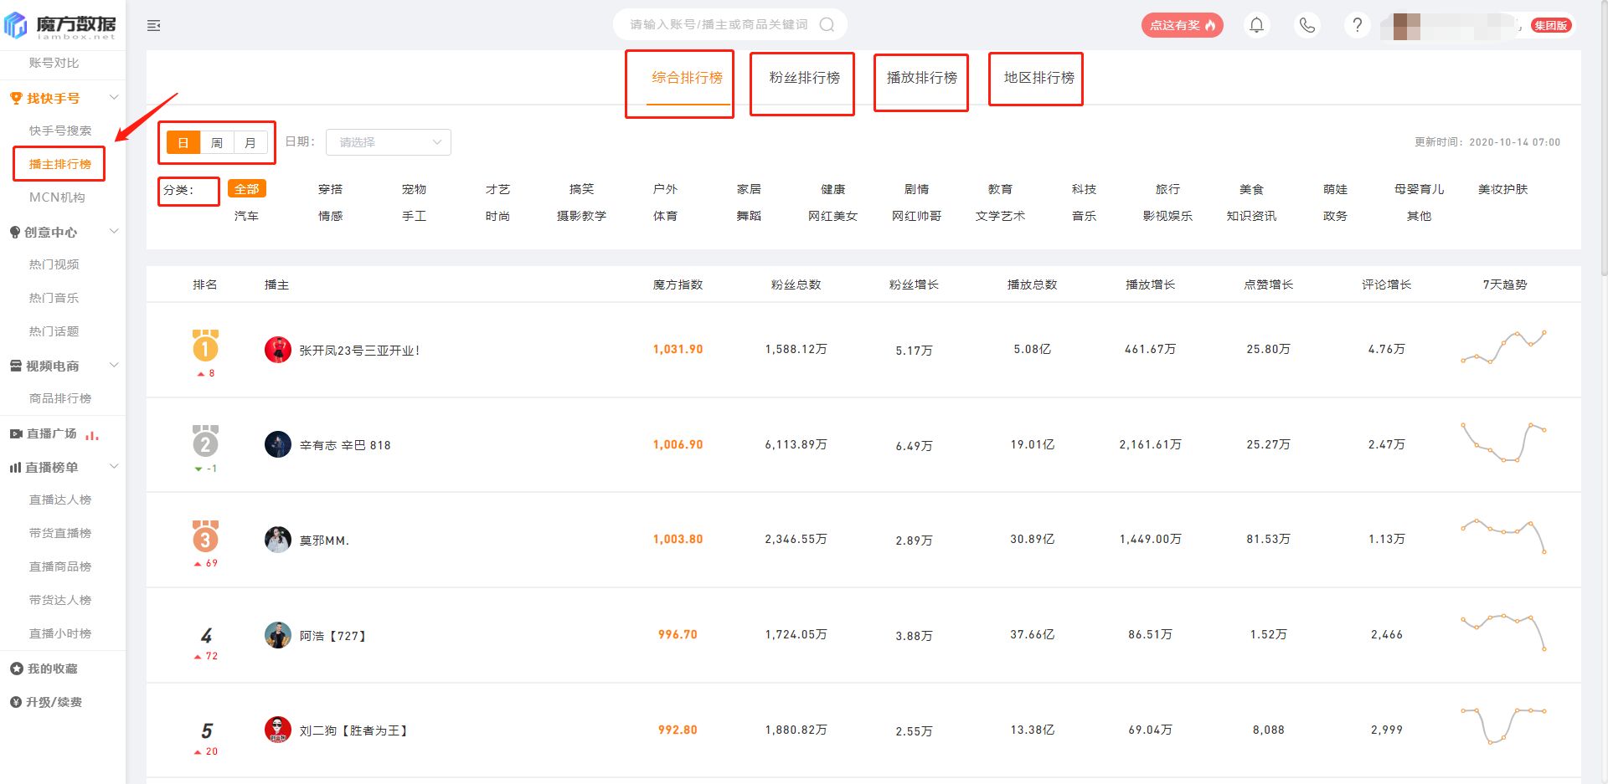Filter by 宠物 category
The image size is (1608, 784).
click(415, 189)
